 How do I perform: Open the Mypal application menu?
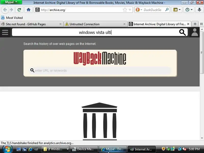11,2
